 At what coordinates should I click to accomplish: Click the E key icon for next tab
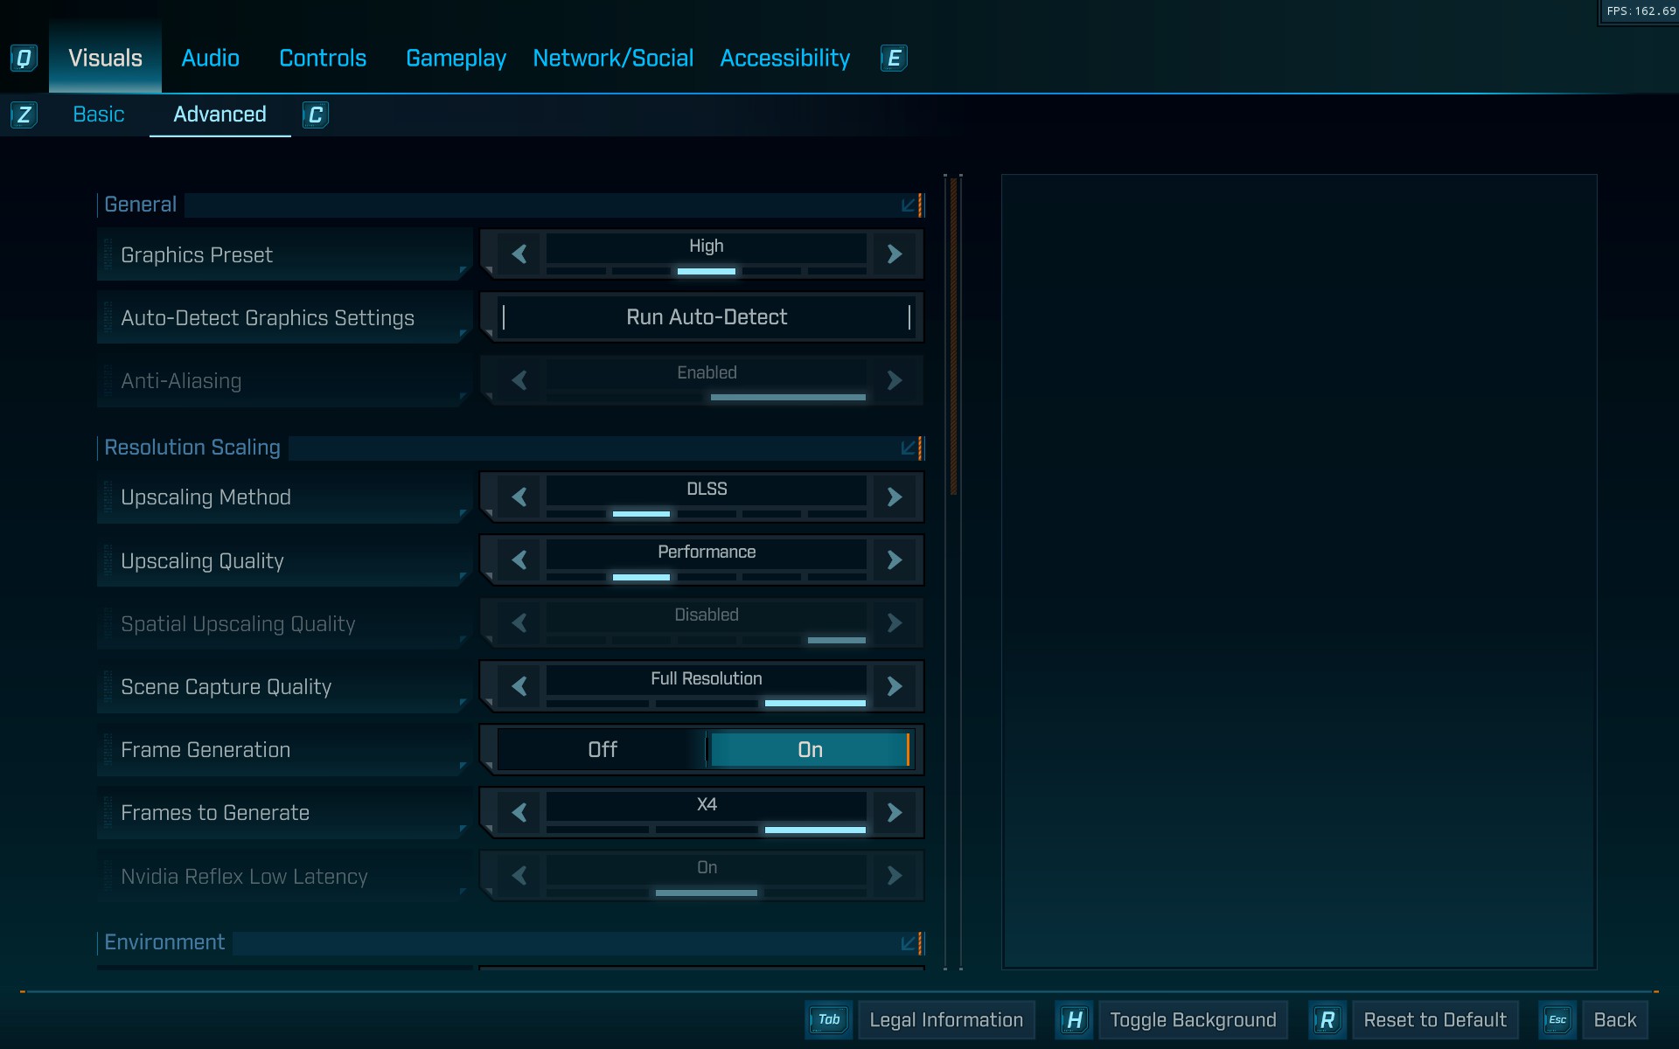click(893, 59)
